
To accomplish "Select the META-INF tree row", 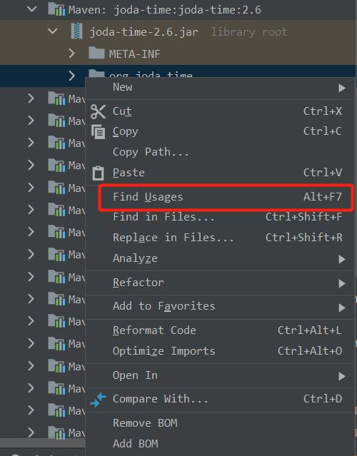I will [178, 54].
